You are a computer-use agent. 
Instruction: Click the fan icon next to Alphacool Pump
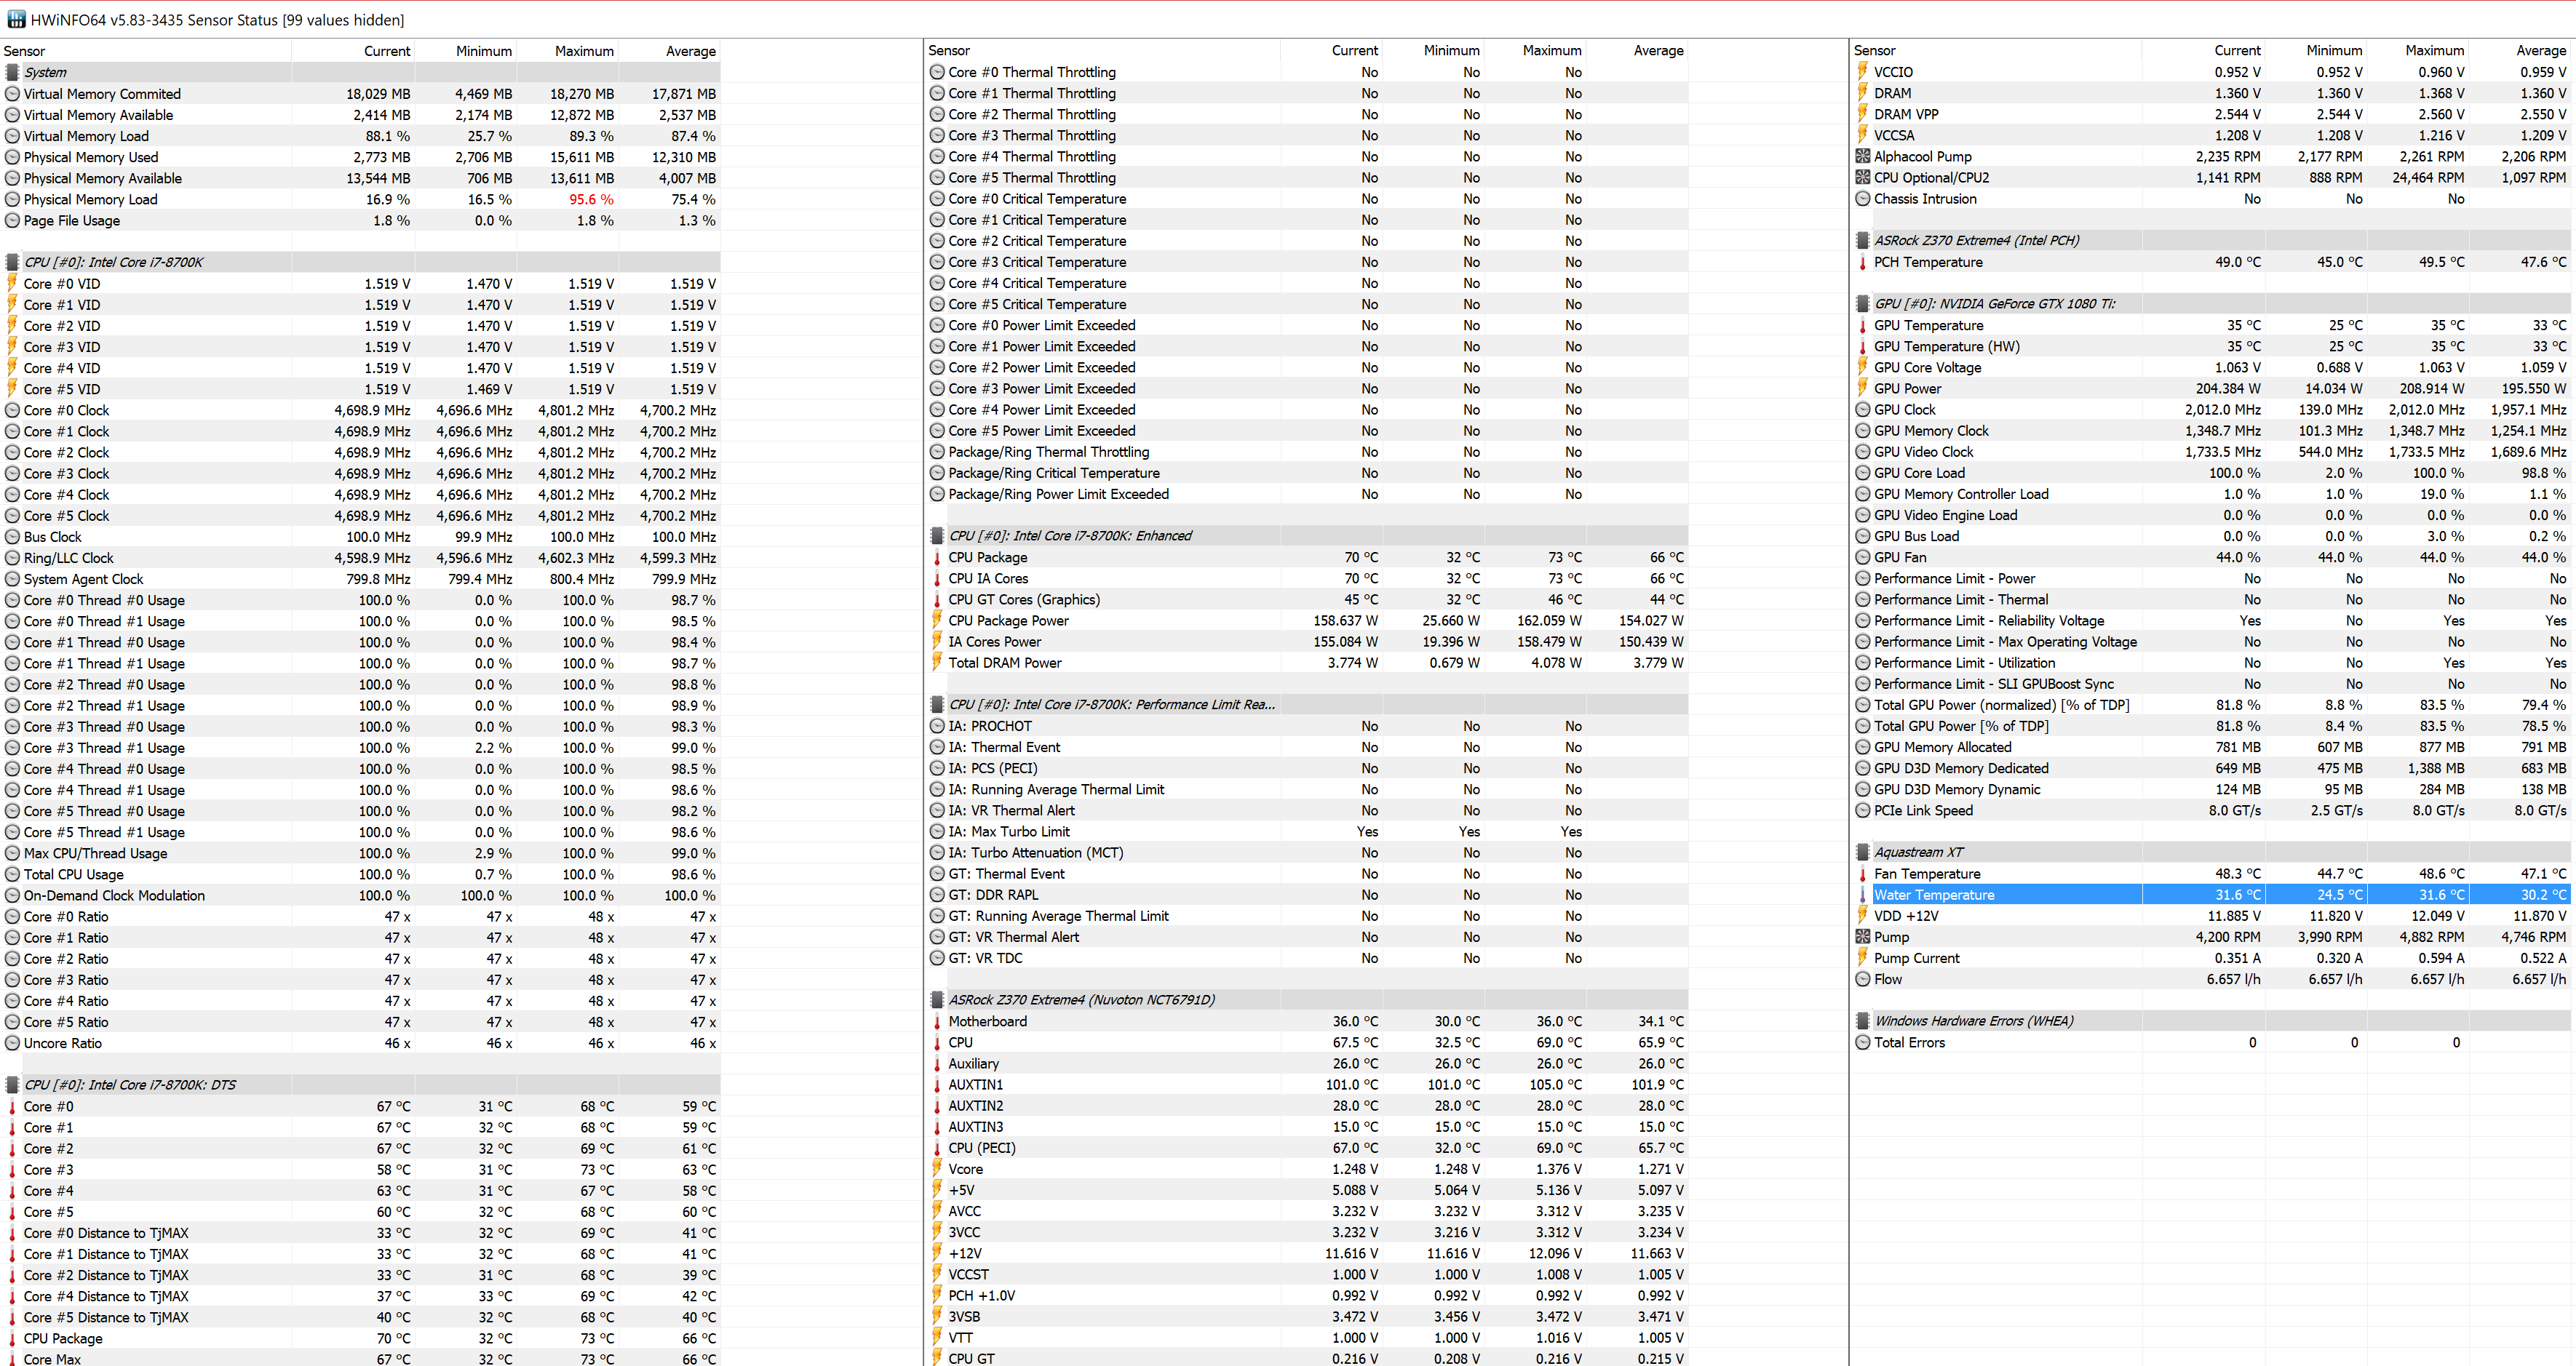click(x=1862, y=156)
